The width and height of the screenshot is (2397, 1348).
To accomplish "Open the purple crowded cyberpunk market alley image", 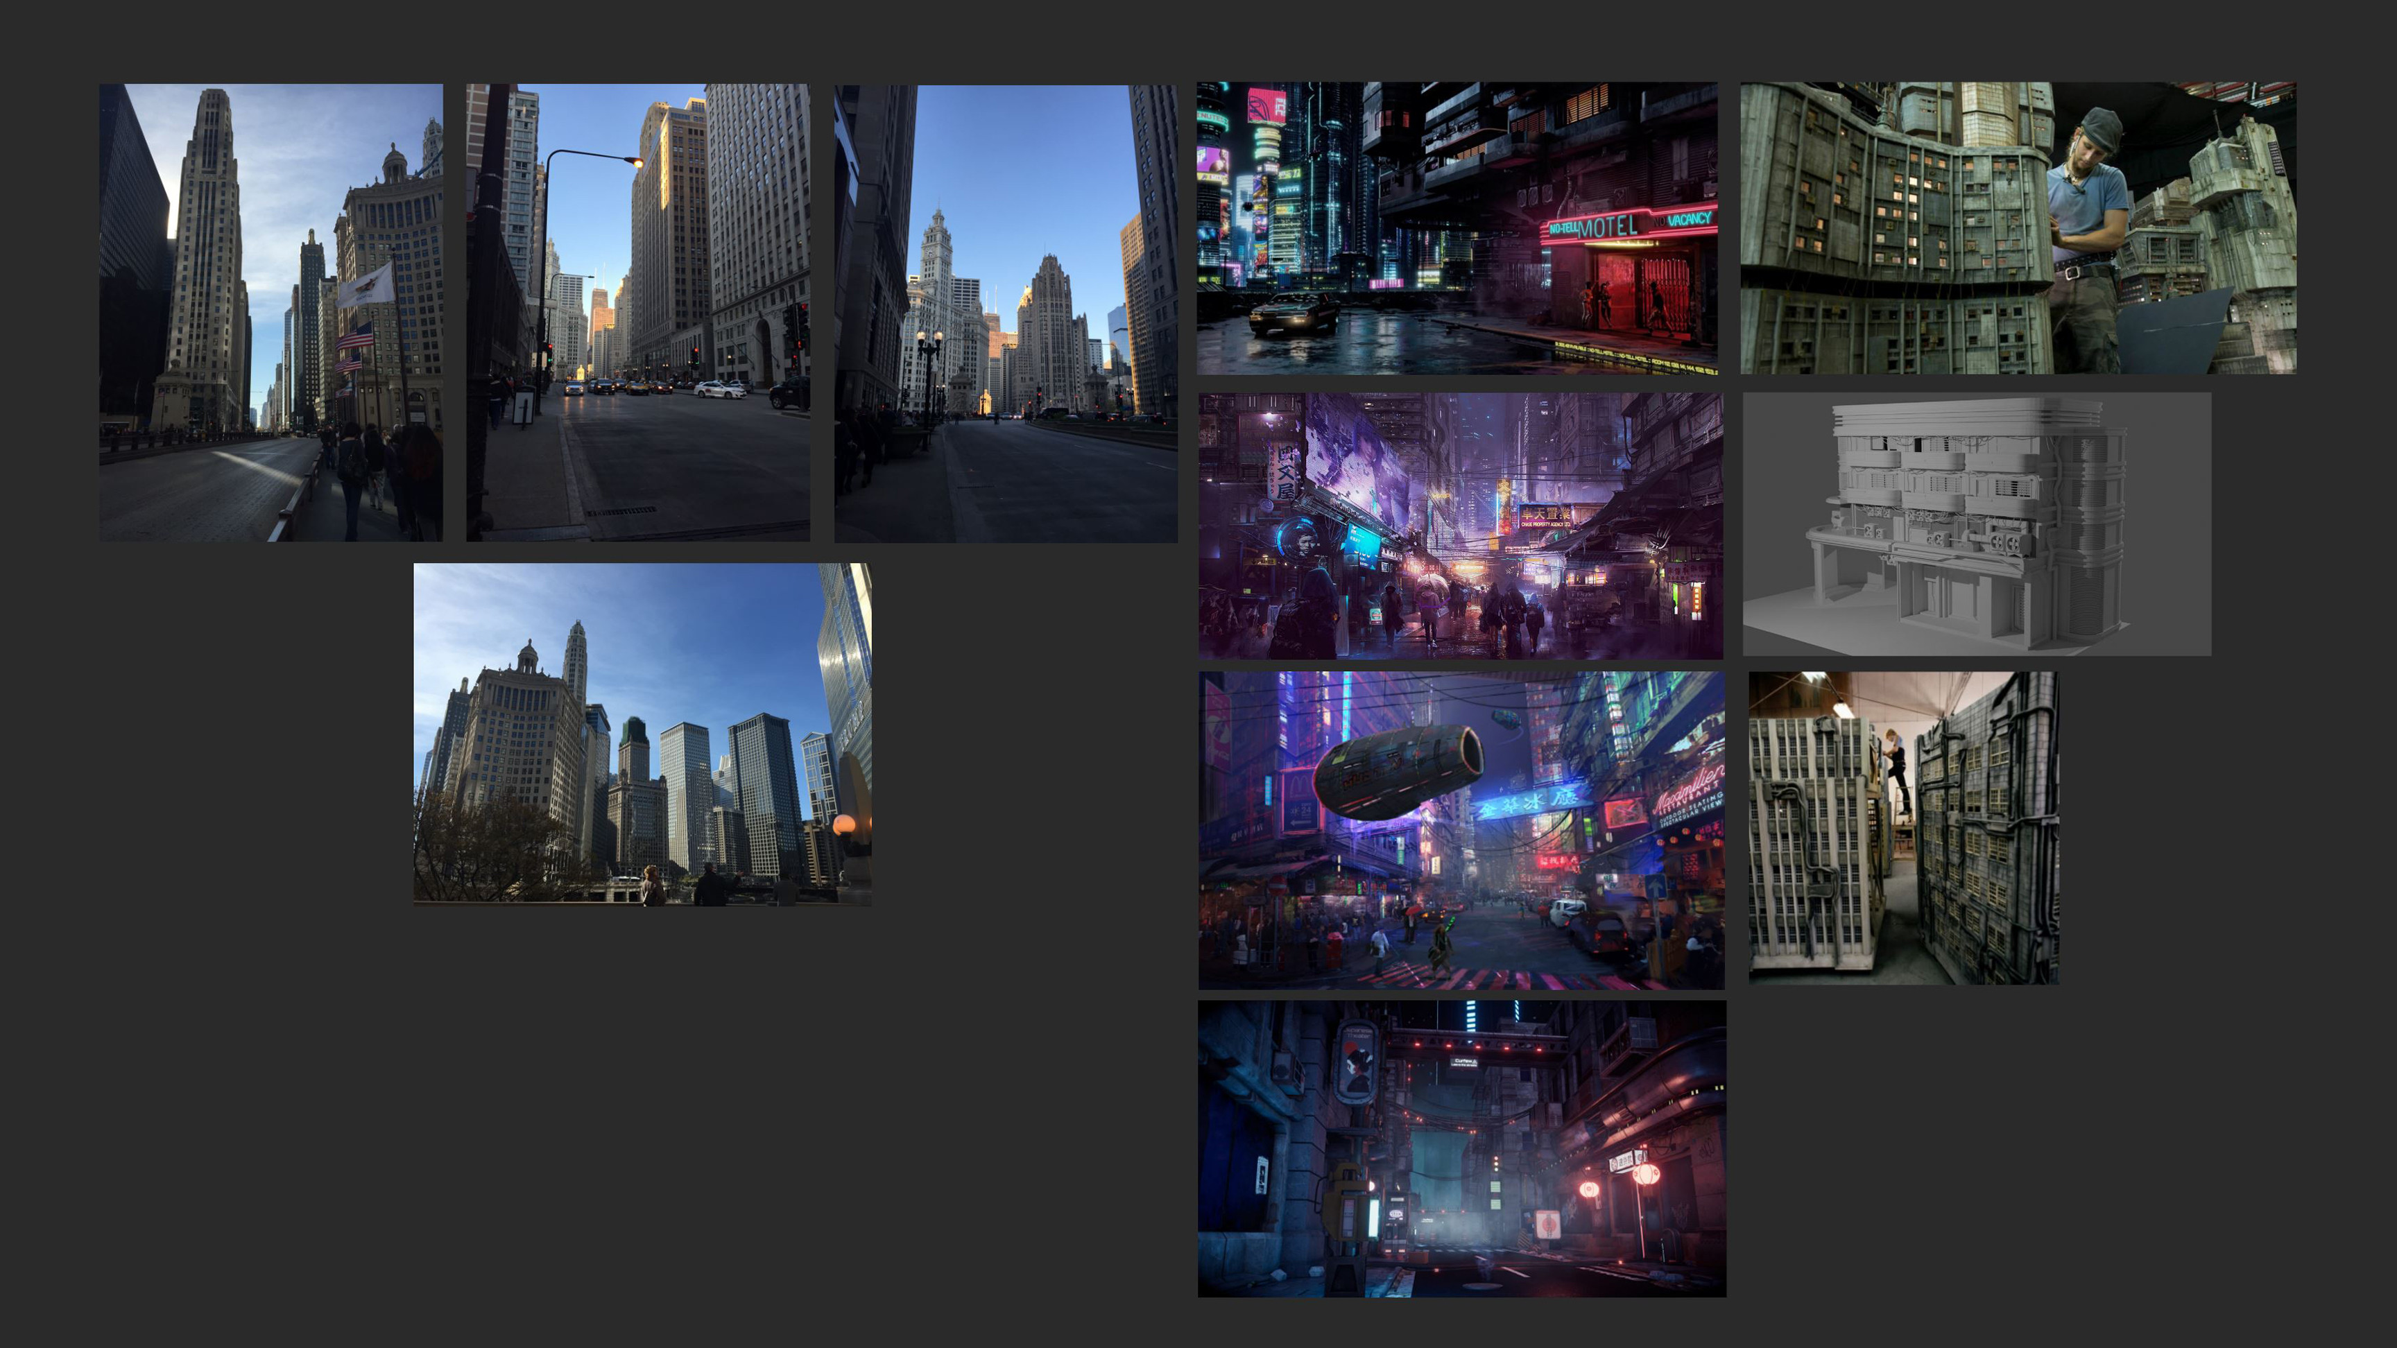I will tap(1461, 526).
